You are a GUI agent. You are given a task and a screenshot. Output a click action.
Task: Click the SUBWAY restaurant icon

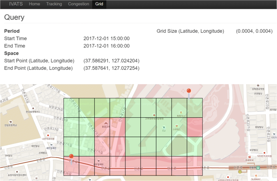(x=256, y=175)
